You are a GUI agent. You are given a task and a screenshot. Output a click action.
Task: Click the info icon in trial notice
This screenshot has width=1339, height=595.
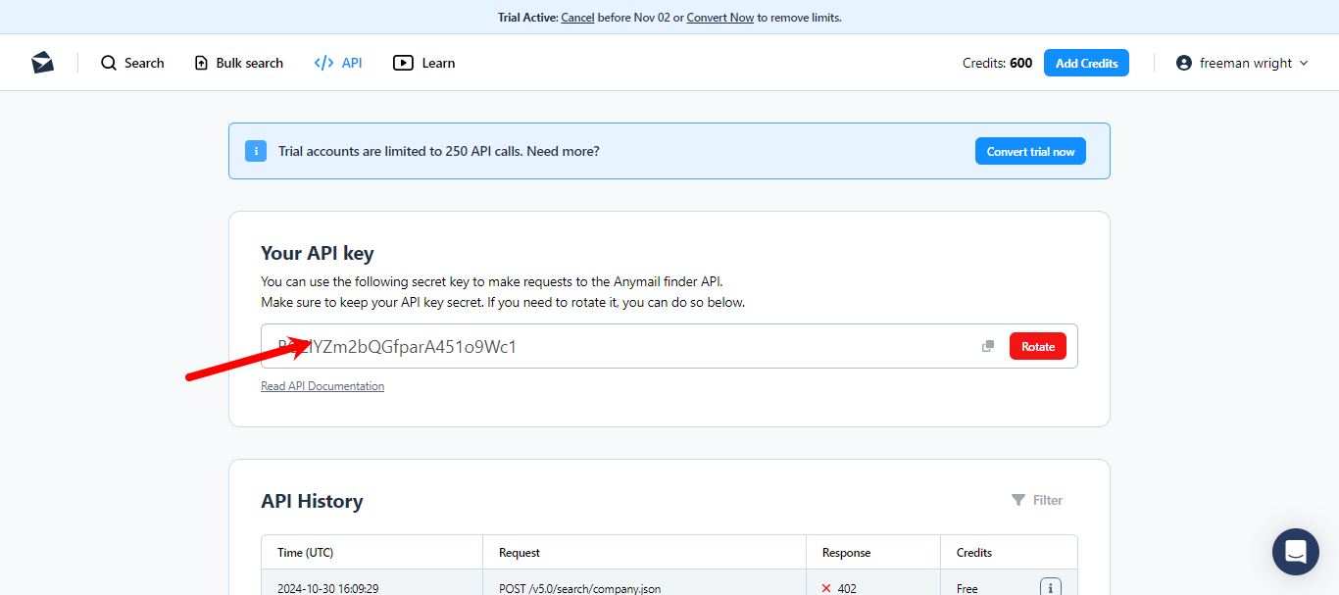click(256, 151)
